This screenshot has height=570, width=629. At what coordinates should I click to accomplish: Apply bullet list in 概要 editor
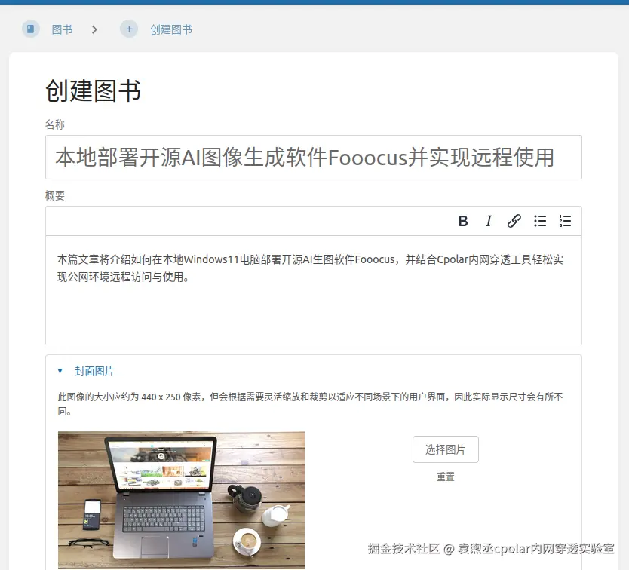tap(540, 221)
